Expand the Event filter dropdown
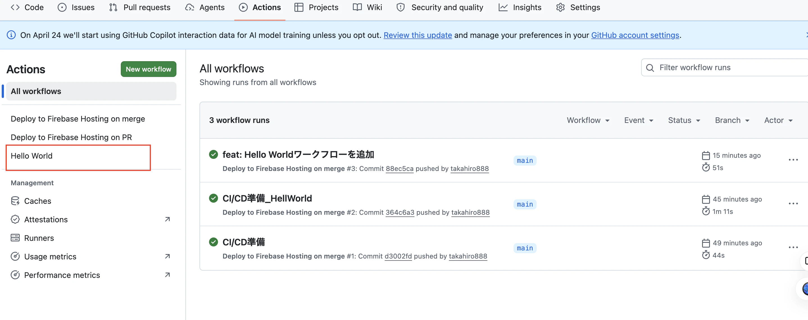The height and width of the screenshot is (320, 808). [x=638, y=120]
